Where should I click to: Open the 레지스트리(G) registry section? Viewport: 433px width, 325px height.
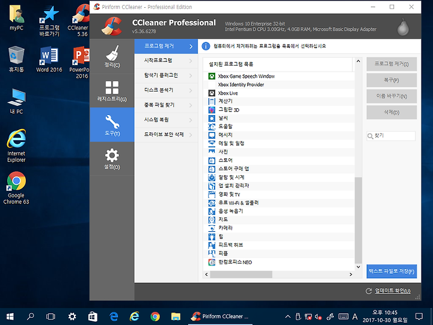pos(112,91)
